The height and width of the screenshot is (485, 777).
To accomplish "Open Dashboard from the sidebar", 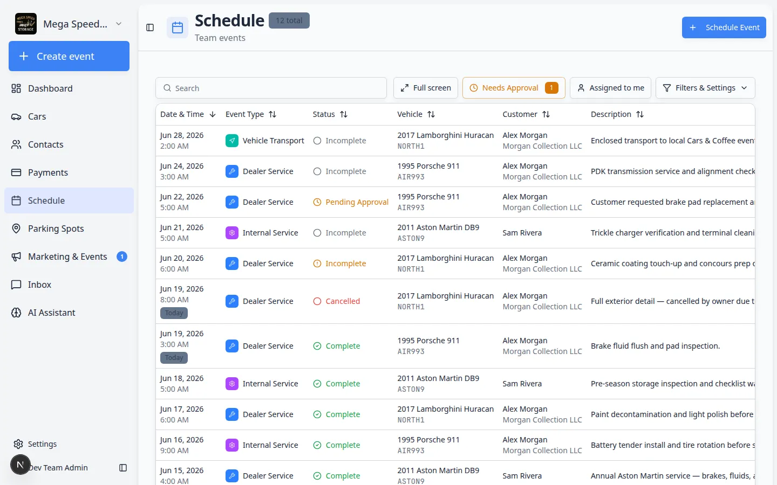I will (x=69, y=88).
